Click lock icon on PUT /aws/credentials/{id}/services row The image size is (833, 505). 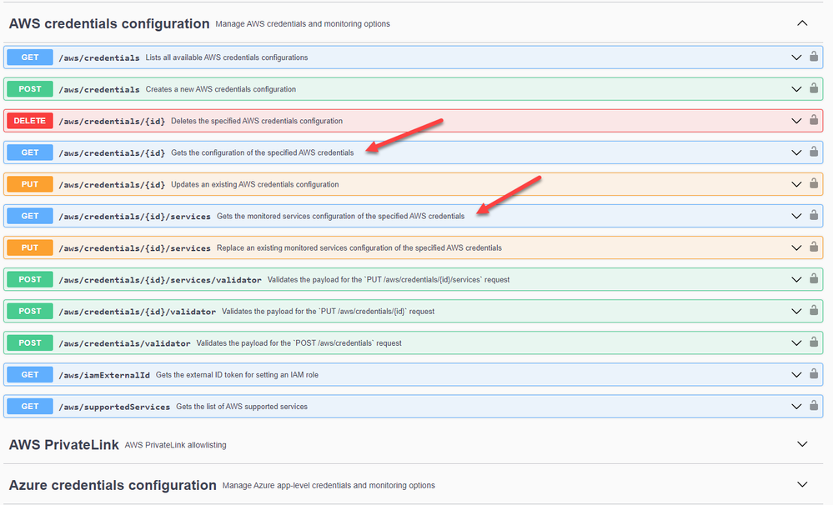813,247
